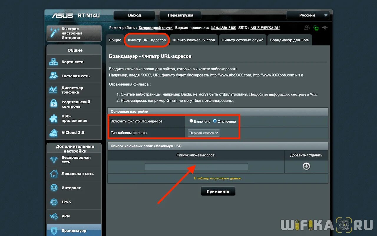The width and height of the screenshot is (377, 236).
Task: Click the network map icon
Action: click(x=54, y=62)
